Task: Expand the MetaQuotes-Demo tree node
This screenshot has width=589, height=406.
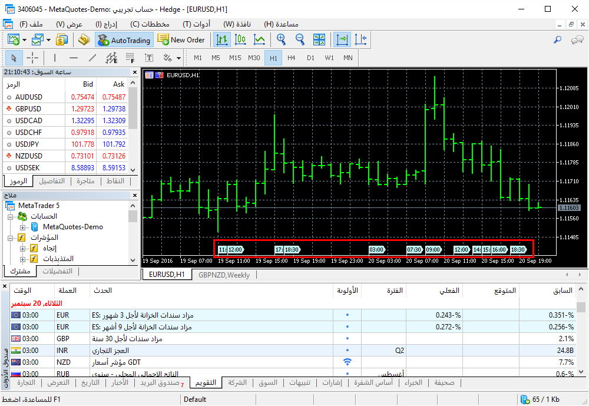Action: pyautogui.click(x=22, y=227)
